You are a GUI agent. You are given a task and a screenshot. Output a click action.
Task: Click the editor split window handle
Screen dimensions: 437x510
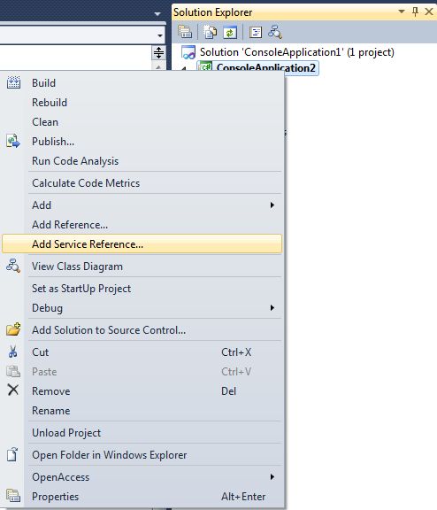(x=158, y=53)
